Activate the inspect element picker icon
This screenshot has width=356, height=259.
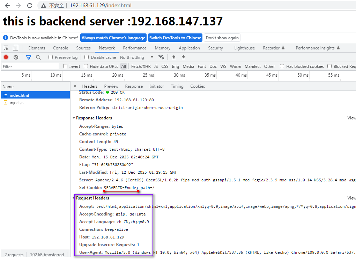(x=6, y=48)
